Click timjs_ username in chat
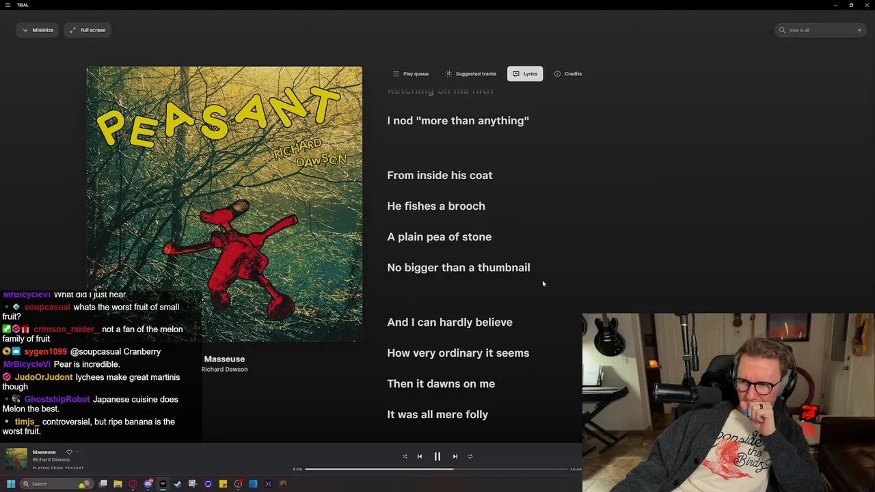 27,422
